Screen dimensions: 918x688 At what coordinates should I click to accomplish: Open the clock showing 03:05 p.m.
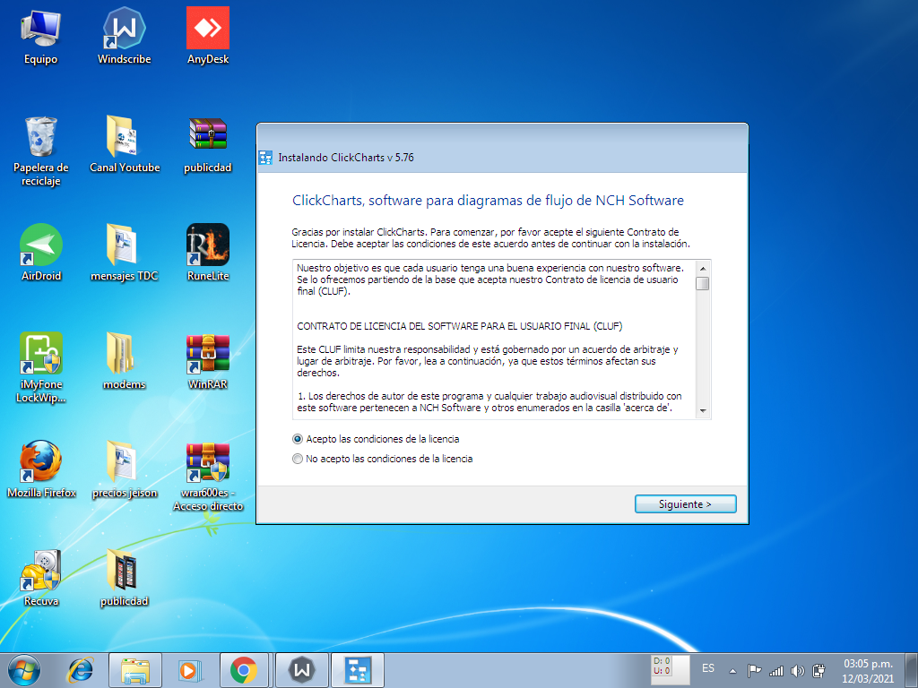[868, 671]
